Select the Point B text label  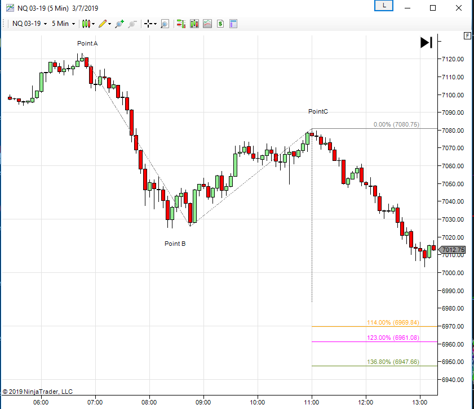[x=175, y=244]
